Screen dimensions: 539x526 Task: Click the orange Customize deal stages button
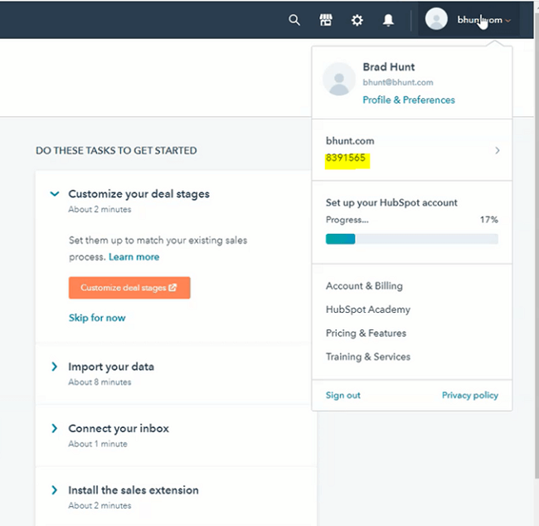pos(129,288)
